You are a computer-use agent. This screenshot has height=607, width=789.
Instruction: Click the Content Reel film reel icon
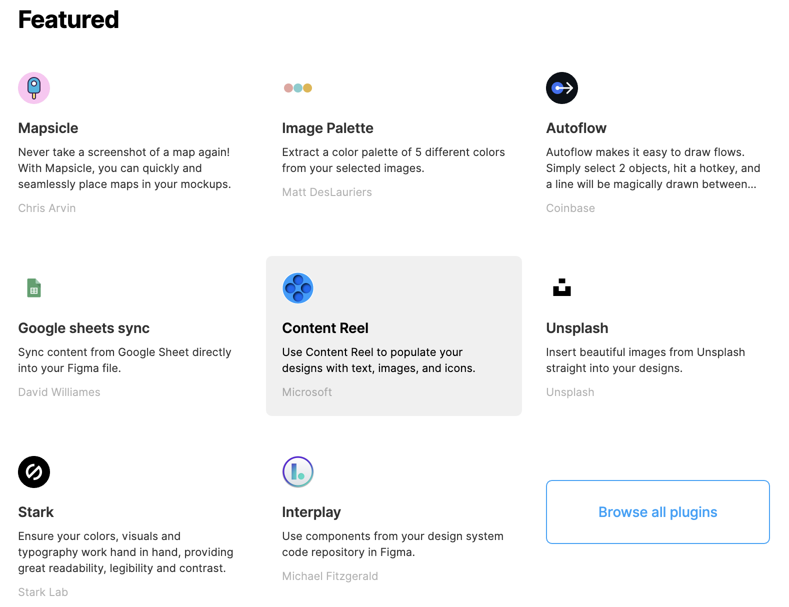point(298,288)
